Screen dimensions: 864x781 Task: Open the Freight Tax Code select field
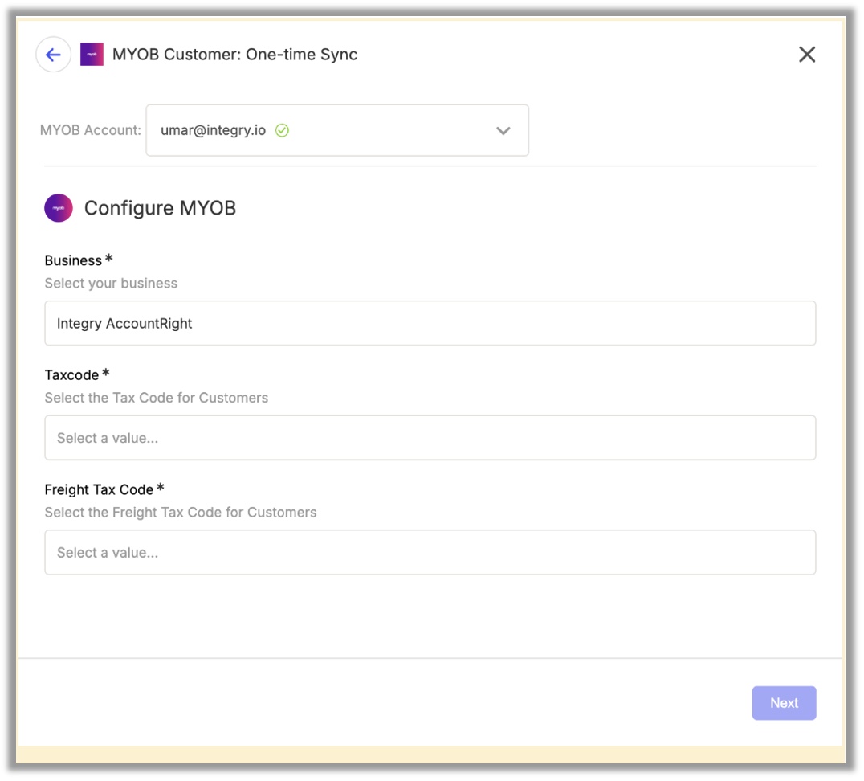coord(430,553)
